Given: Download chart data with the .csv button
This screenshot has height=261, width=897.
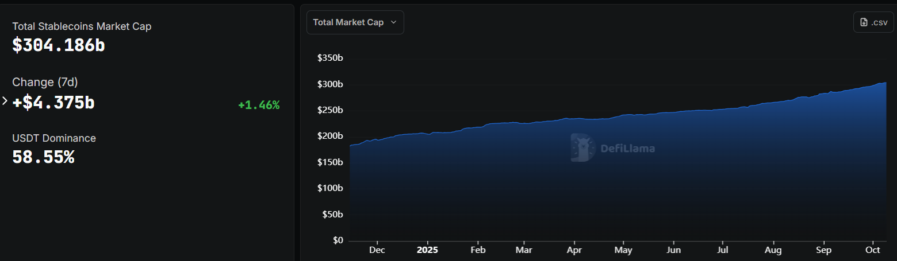Looking at the screenshot, I should tap(873, 22).
